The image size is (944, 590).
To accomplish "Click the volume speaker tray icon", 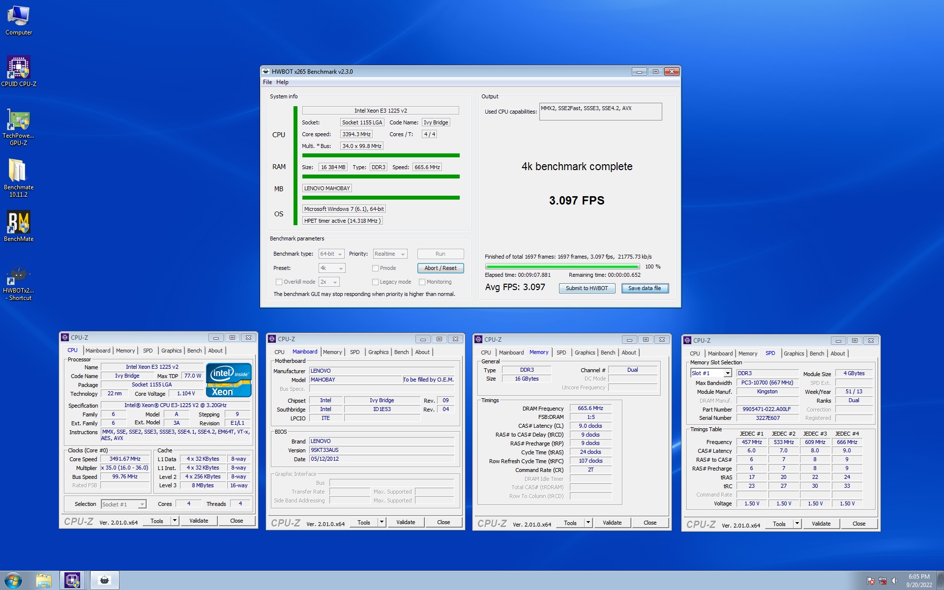I will click(x=894, y=581).
